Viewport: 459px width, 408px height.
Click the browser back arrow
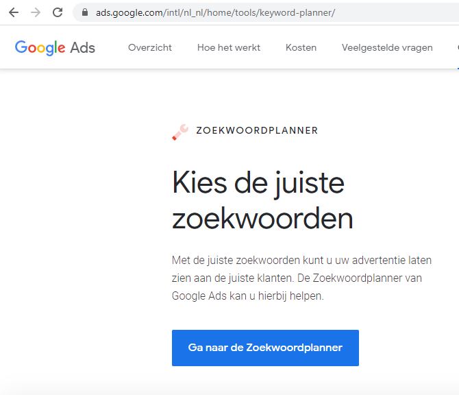[x=14, y=12]
